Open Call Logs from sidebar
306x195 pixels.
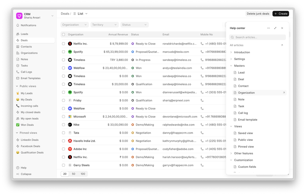coord(26,72)
